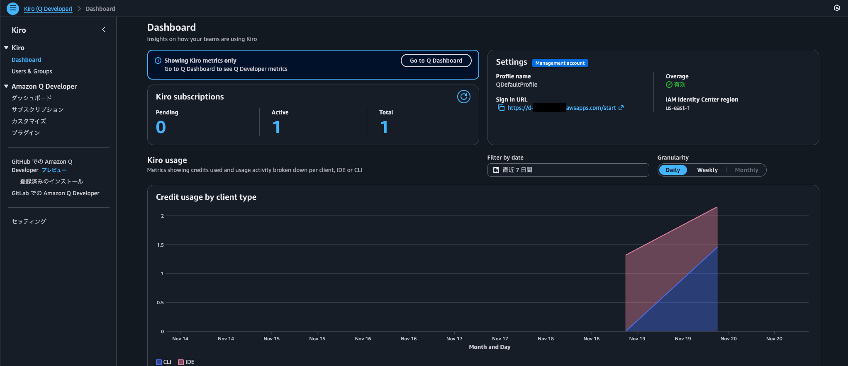Click Kiro (Q Developer) breadcrumb link
The height and width of the screenshot is (366, 848).
tap(48, 9)
